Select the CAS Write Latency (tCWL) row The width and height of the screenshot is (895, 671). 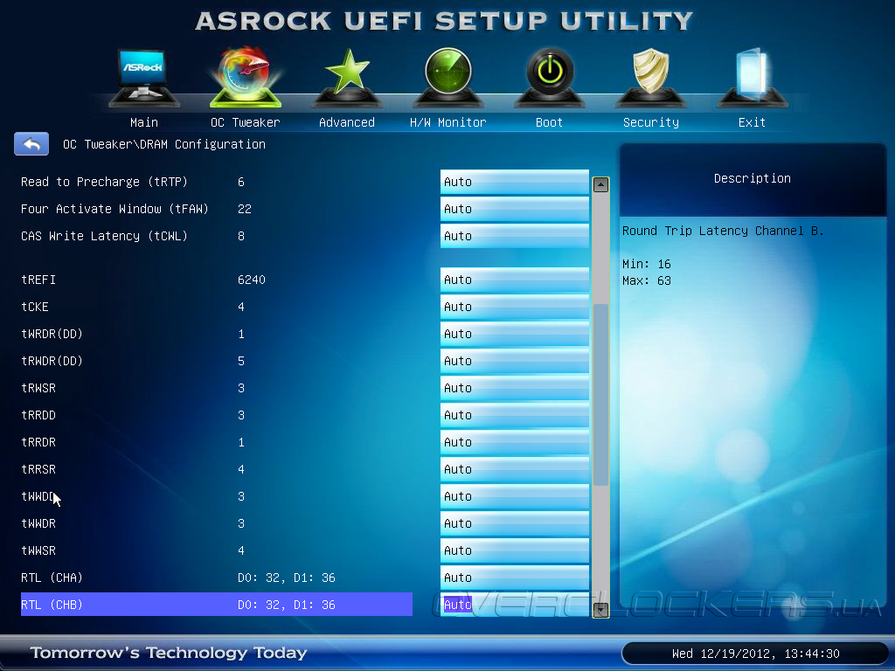pyautogui.click(x=217, y=236)
